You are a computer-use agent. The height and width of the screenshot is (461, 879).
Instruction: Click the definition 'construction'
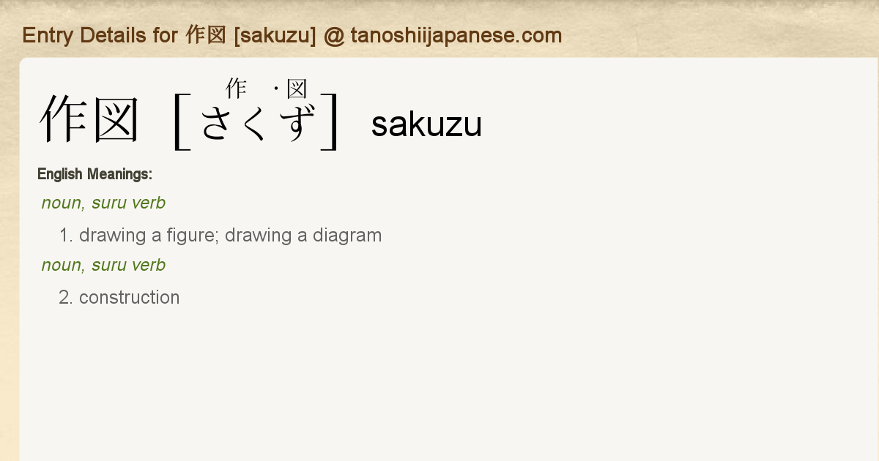tap(129, 298)
